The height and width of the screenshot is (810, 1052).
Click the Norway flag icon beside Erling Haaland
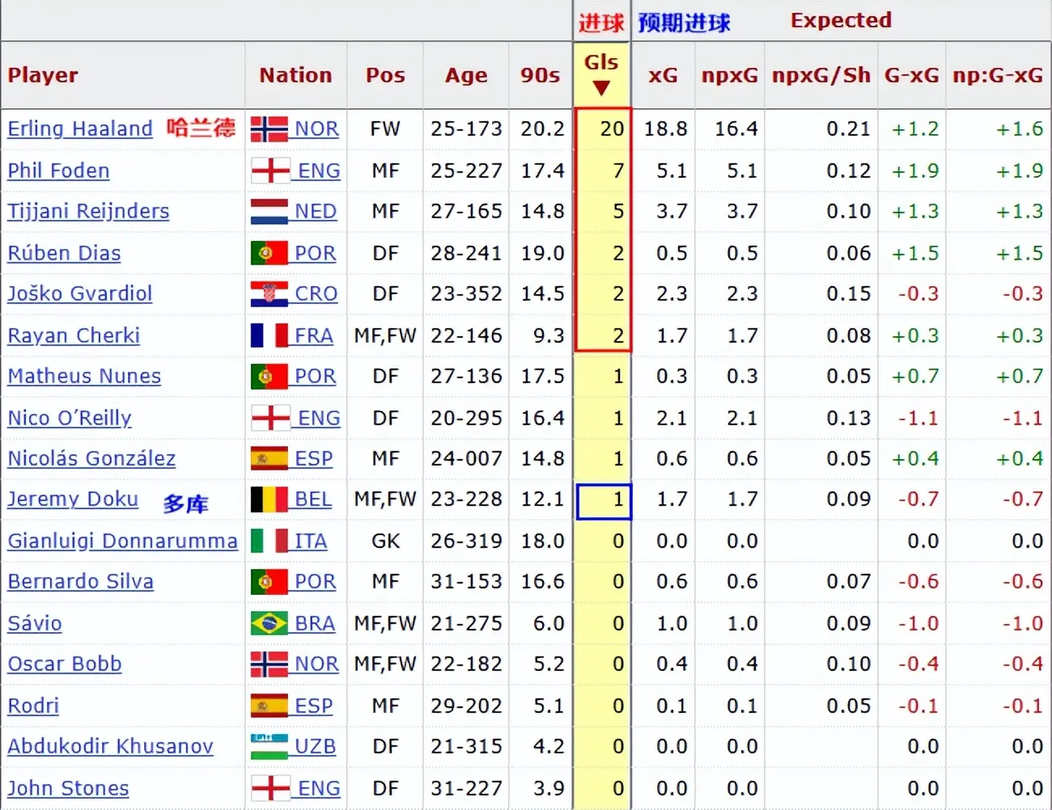[269, 129]
